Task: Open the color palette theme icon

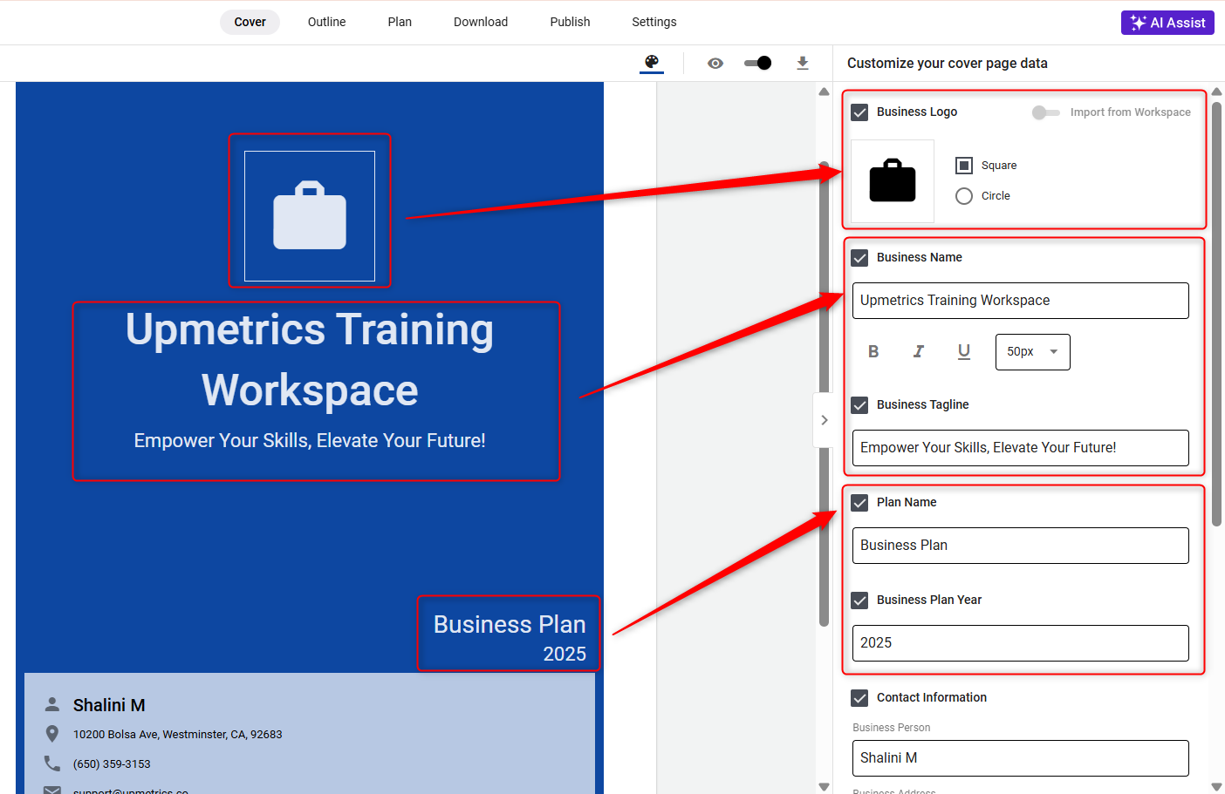Action: click(652, 62)
